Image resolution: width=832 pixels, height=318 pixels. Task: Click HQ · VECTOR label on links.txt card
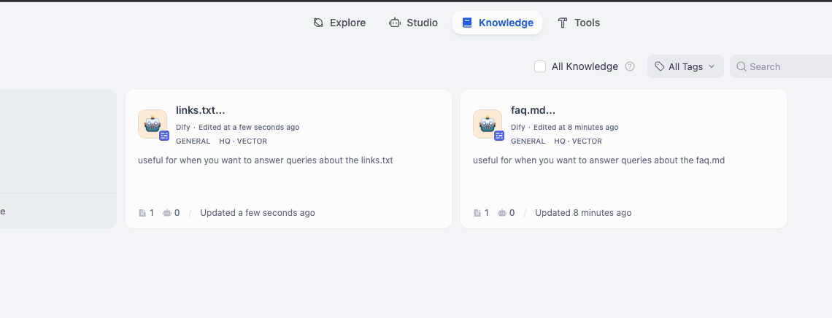pyautogui.click(x=243, y=141)
